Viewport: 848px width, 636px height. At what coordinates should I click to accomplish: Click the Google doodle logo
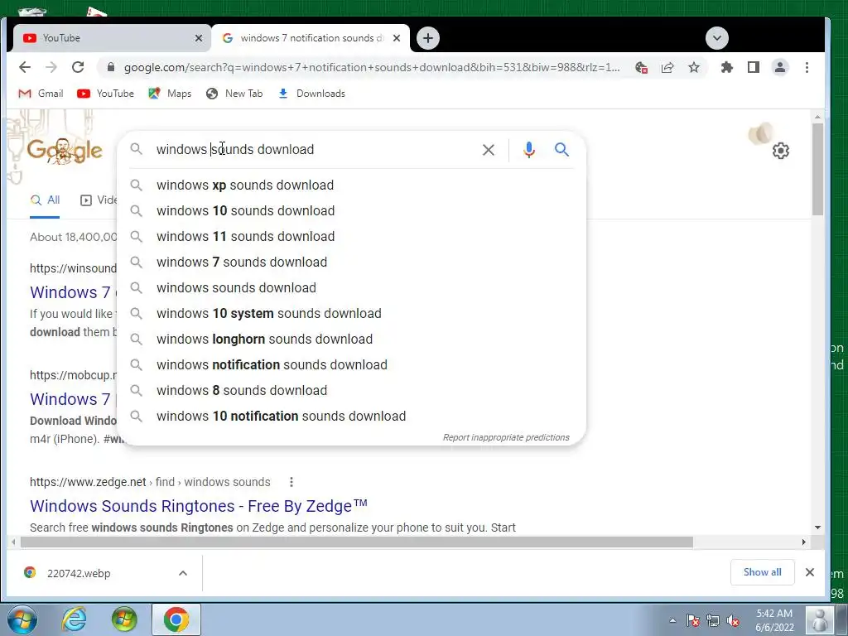pyautogui.click(x=65, y=151)
